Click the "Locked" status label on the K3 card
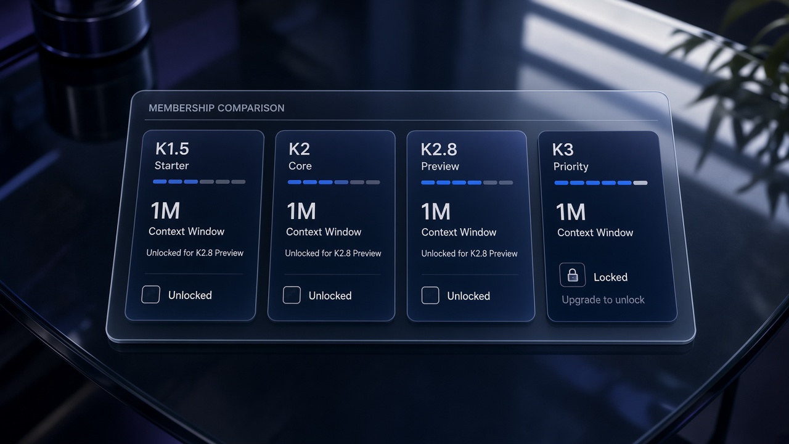Viewport: 789px width, 444px height. coord(610,277)
